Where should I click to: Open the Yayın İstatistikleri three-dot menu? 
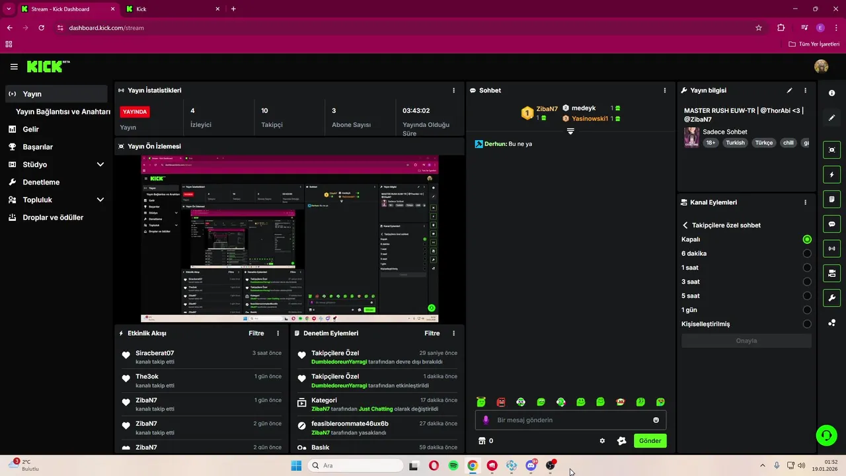(453, 91)
